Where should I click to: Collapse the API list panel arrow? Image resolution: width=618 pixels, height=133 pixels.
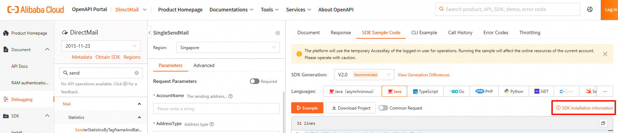149,33
